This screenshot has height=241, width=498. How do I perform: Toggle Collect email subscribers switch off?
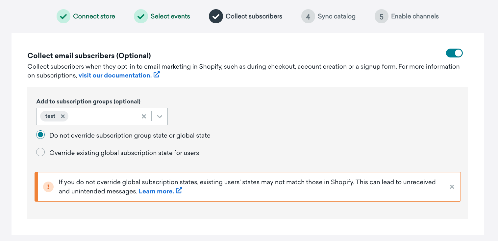(454, 53)
